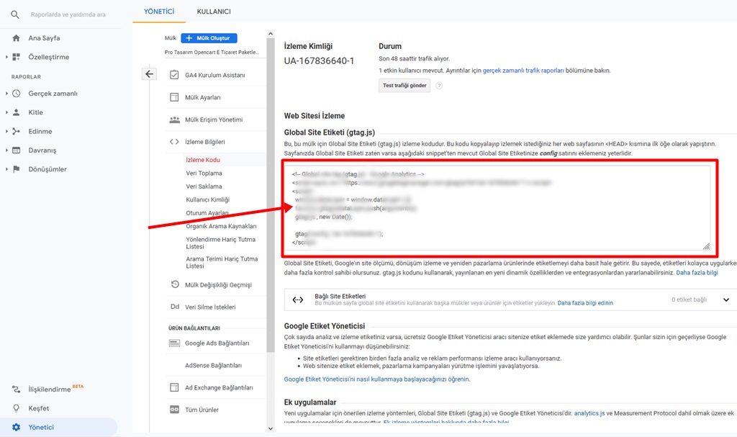Expand the Dönüşümler reports arrow
This screenshot has width=737, height=437.
(x=6, y=169)
